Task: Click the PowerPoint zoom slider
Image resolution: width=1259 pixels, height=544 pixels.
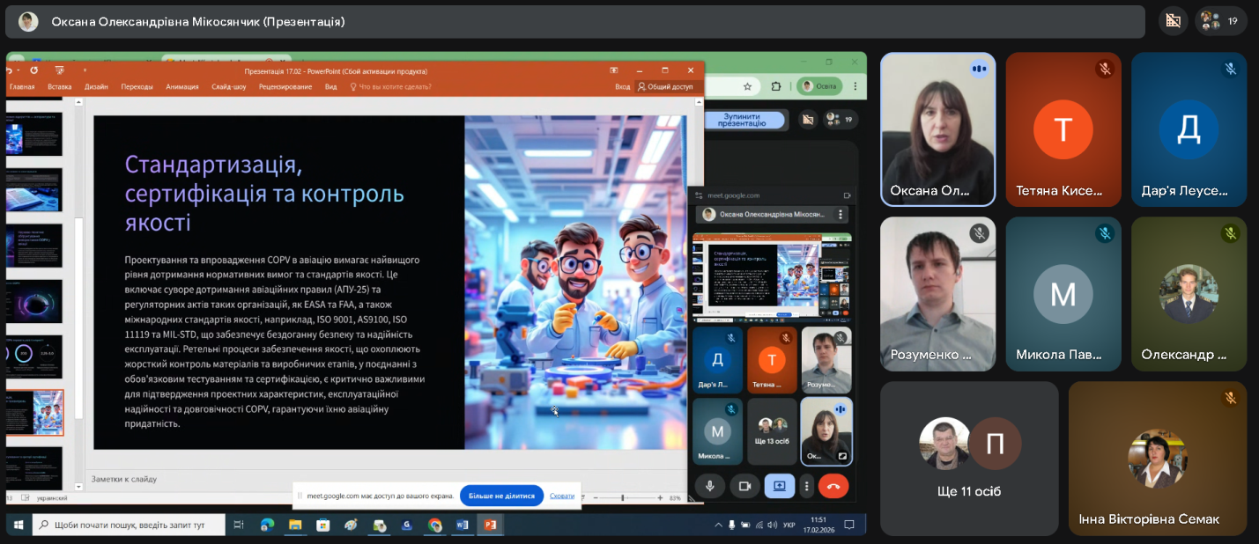Action: (x=623, y=498)
